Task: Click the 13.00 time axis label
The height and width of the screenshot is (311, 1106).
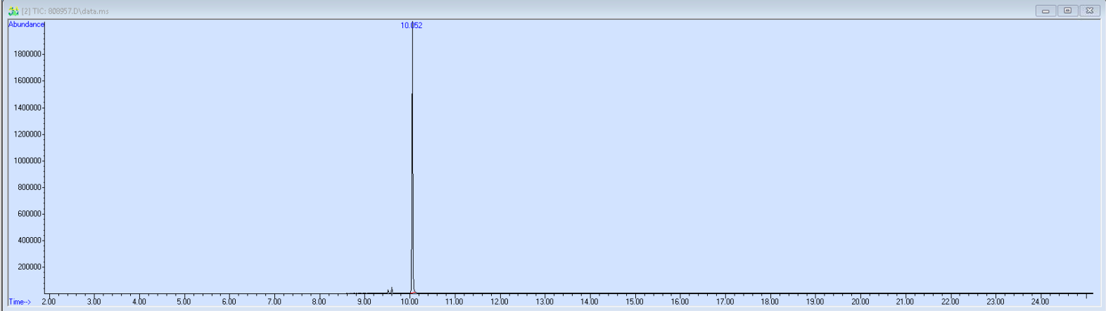Action: point(544,302)
